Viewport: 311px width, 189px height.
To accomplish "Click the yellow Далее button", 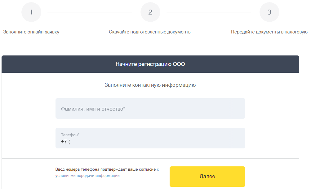I will pyautogui.click(x=207, y=177).
